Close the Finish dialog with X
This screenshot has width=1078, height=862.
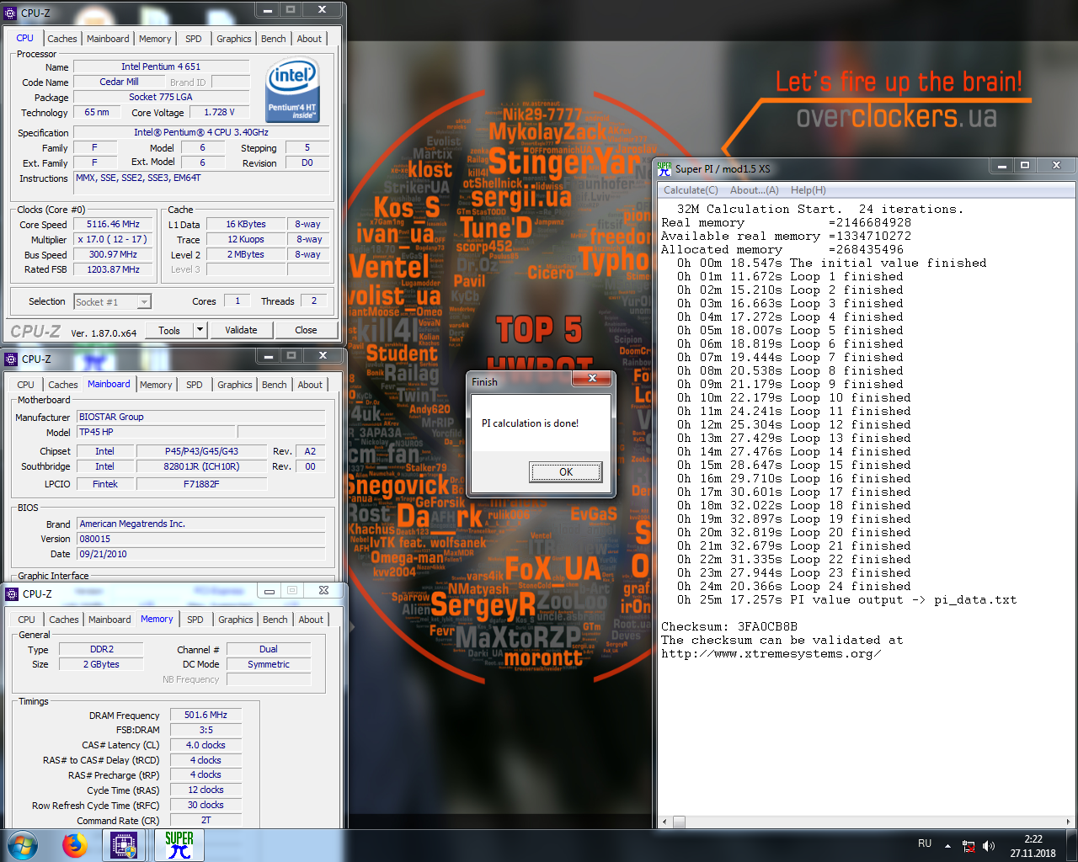coord(592,379)
